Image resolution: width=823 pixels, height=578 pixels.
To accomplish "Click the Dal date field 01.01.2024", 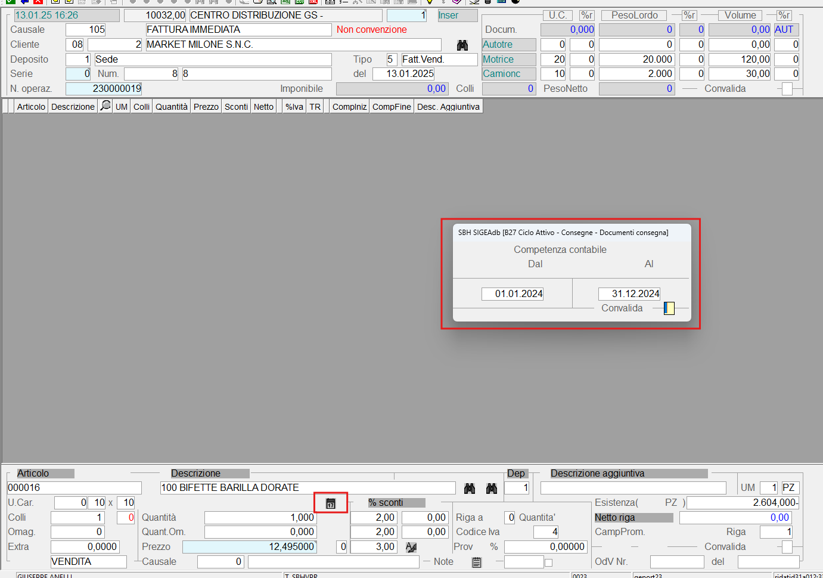I will coord(513,294).
